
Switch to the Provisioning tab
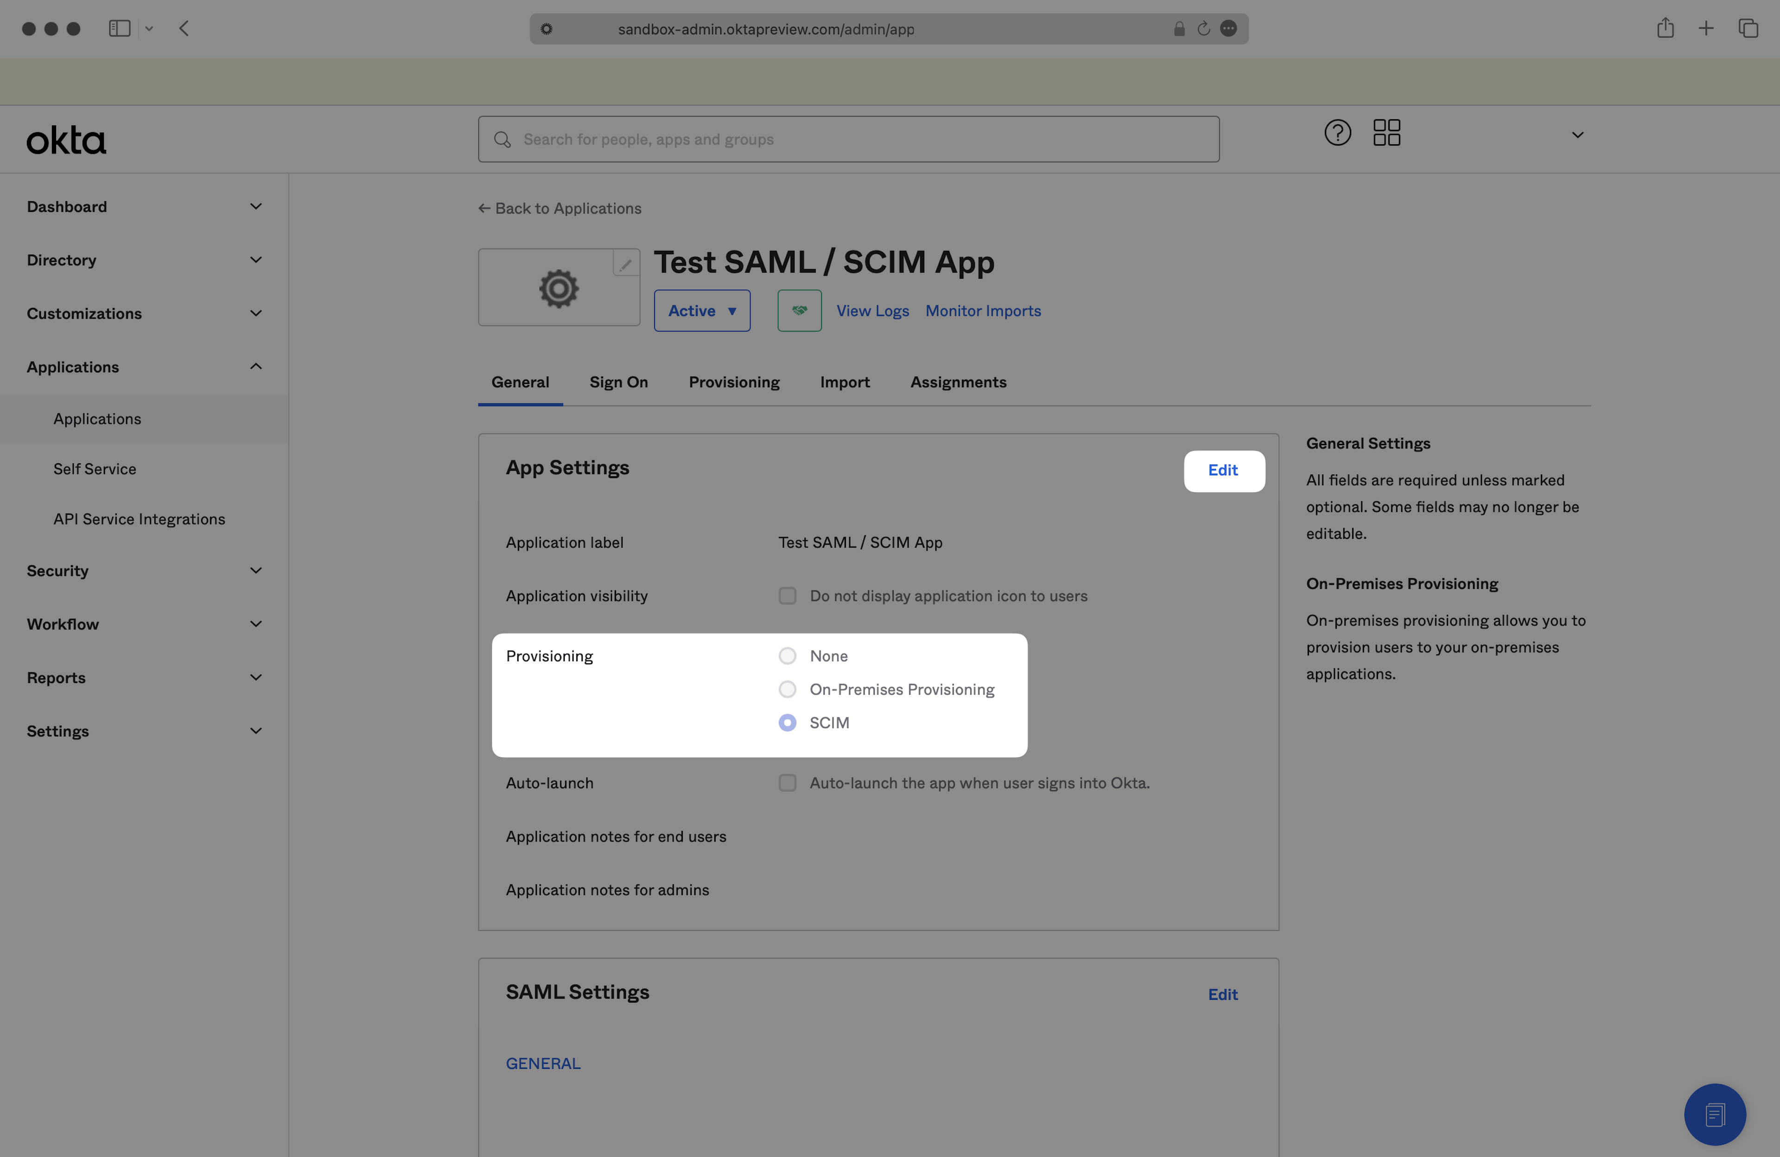pyautogui.click(x=734, y=383)
